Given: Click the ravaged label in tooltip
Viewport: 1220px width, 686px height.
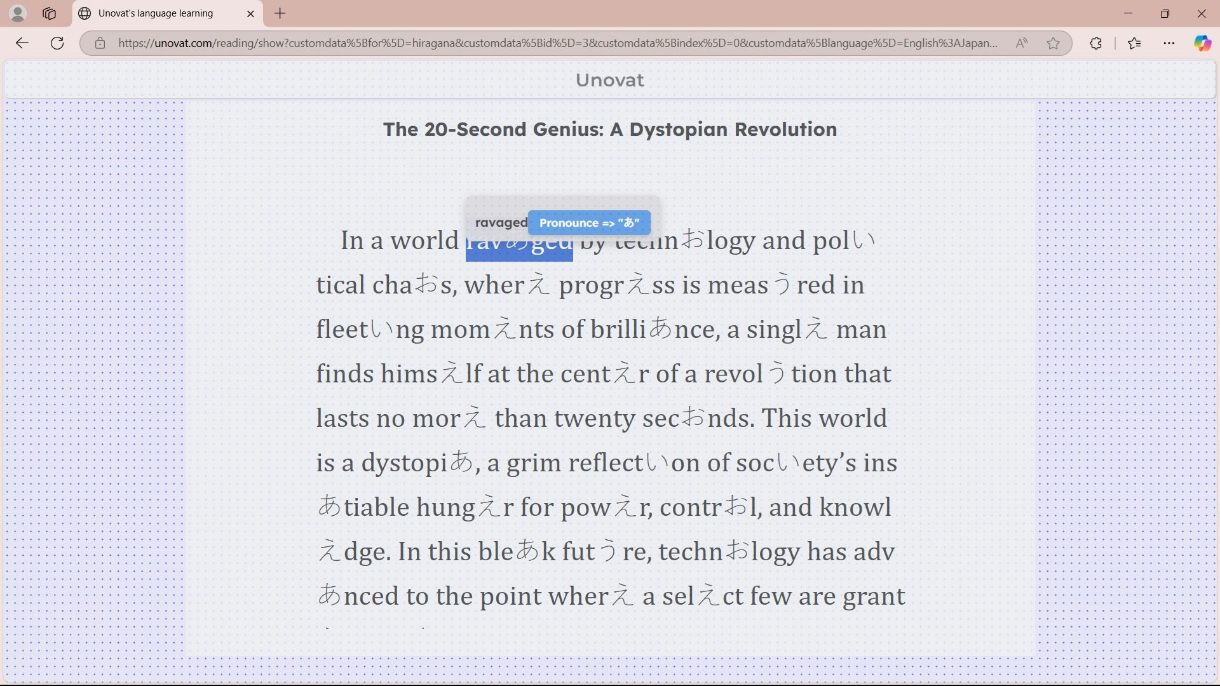Looking at the screenshot, I should point(501,222).
